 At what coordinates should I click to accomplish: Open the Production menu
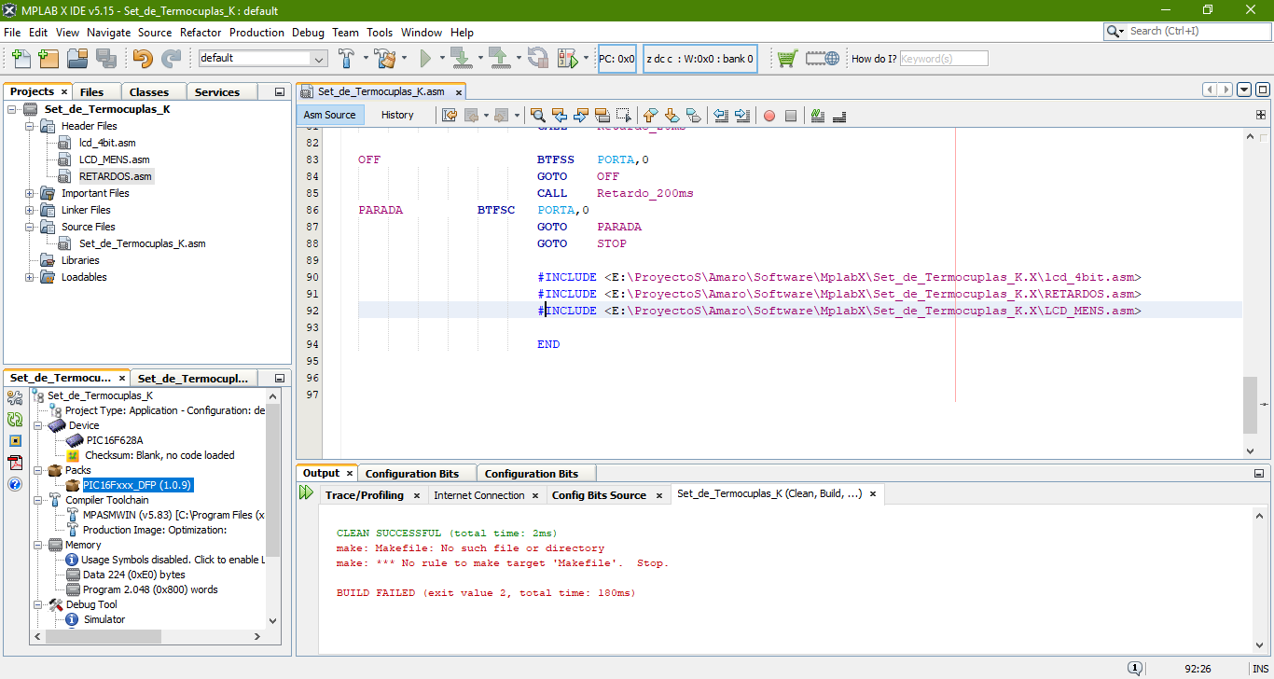click(x=256, y=32)
